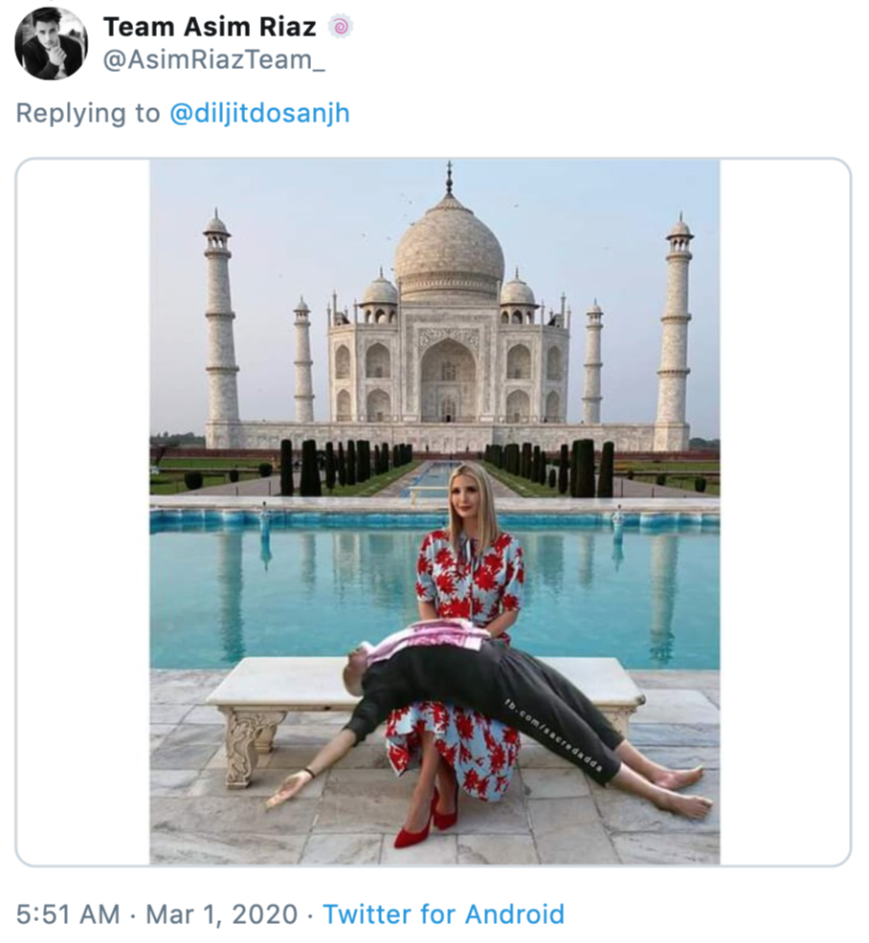The image size is (869, 943).
Task: Click the Replying to label
Action: pyautogui.click(x=87, y=112)
